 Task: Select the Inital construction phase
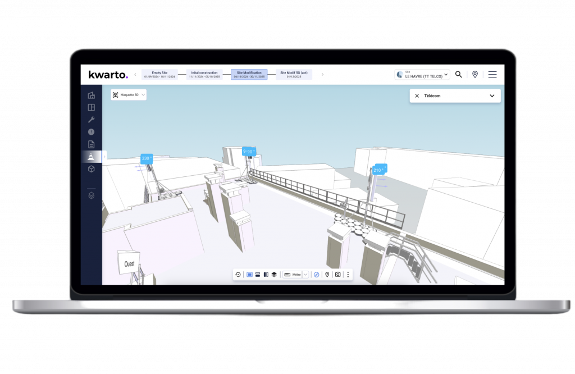(204, 74)
